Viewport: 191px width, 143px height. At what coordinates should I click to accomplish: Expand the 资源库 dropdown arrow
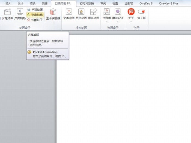point(107,22)
